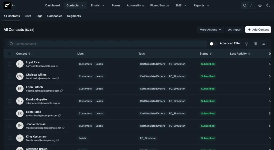This screenshot has width=274, height=150.
Task: Open Chelsea Willms contact name link
Action: point(36,75)
